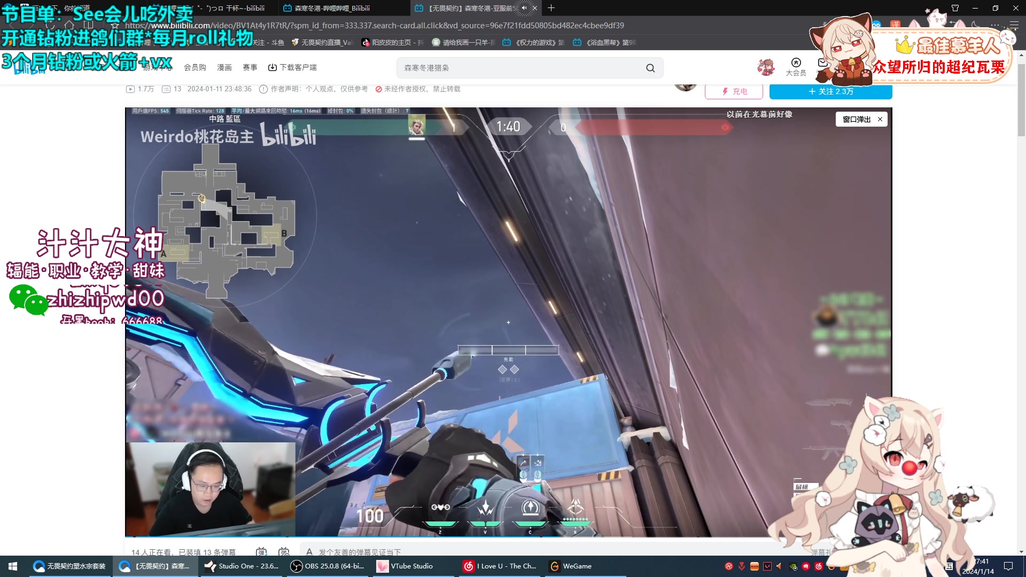Open the Windows Start menu
This screenshot has height=577, width=1026.
point(13,566)
